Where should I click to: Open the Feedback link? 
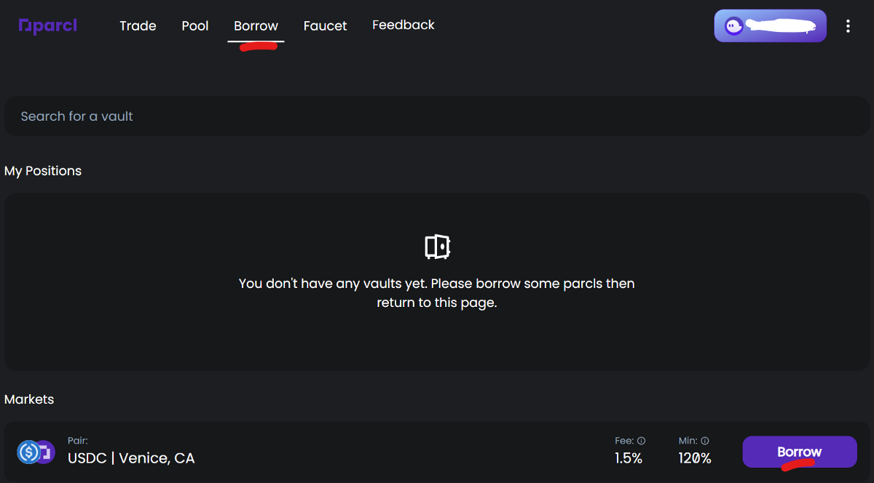(403, 25)
